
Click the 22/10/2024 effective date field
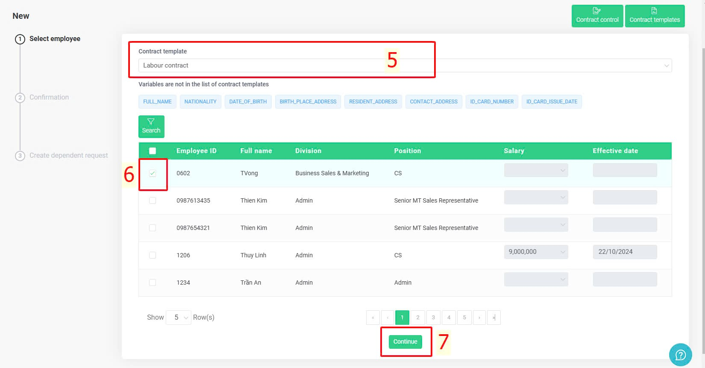[625, 252]
